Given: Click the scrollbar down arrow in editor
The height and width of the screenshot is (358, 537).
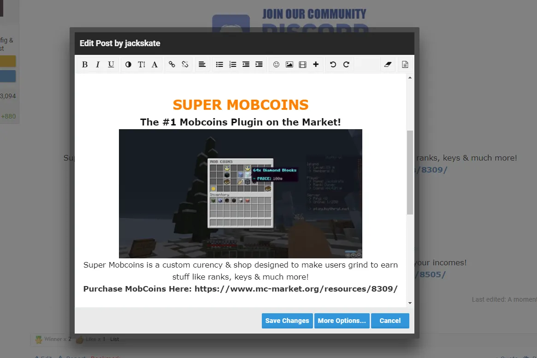Looking at the screenshot, I should point(410,303).
